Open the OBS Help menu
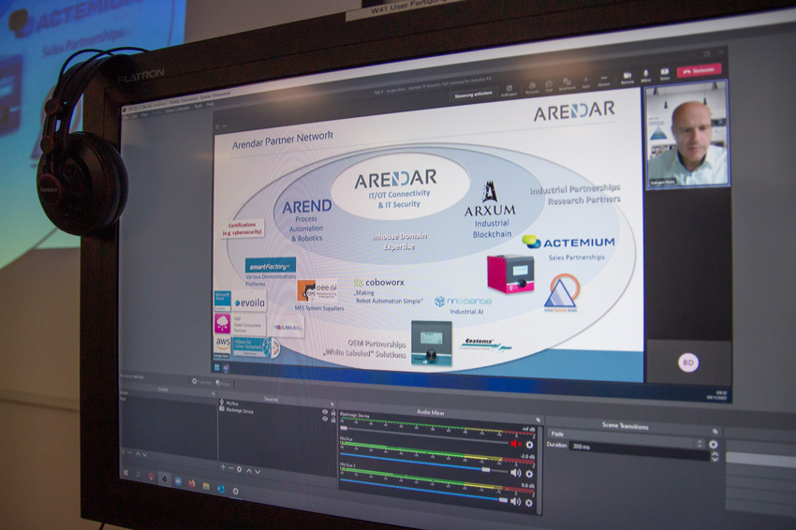 [210, 104]
